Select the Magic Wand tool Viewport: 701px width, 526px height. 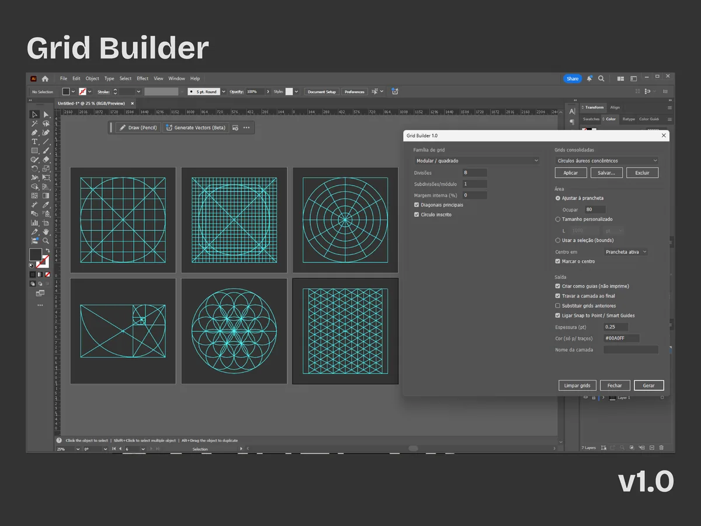tap(34, 123)
